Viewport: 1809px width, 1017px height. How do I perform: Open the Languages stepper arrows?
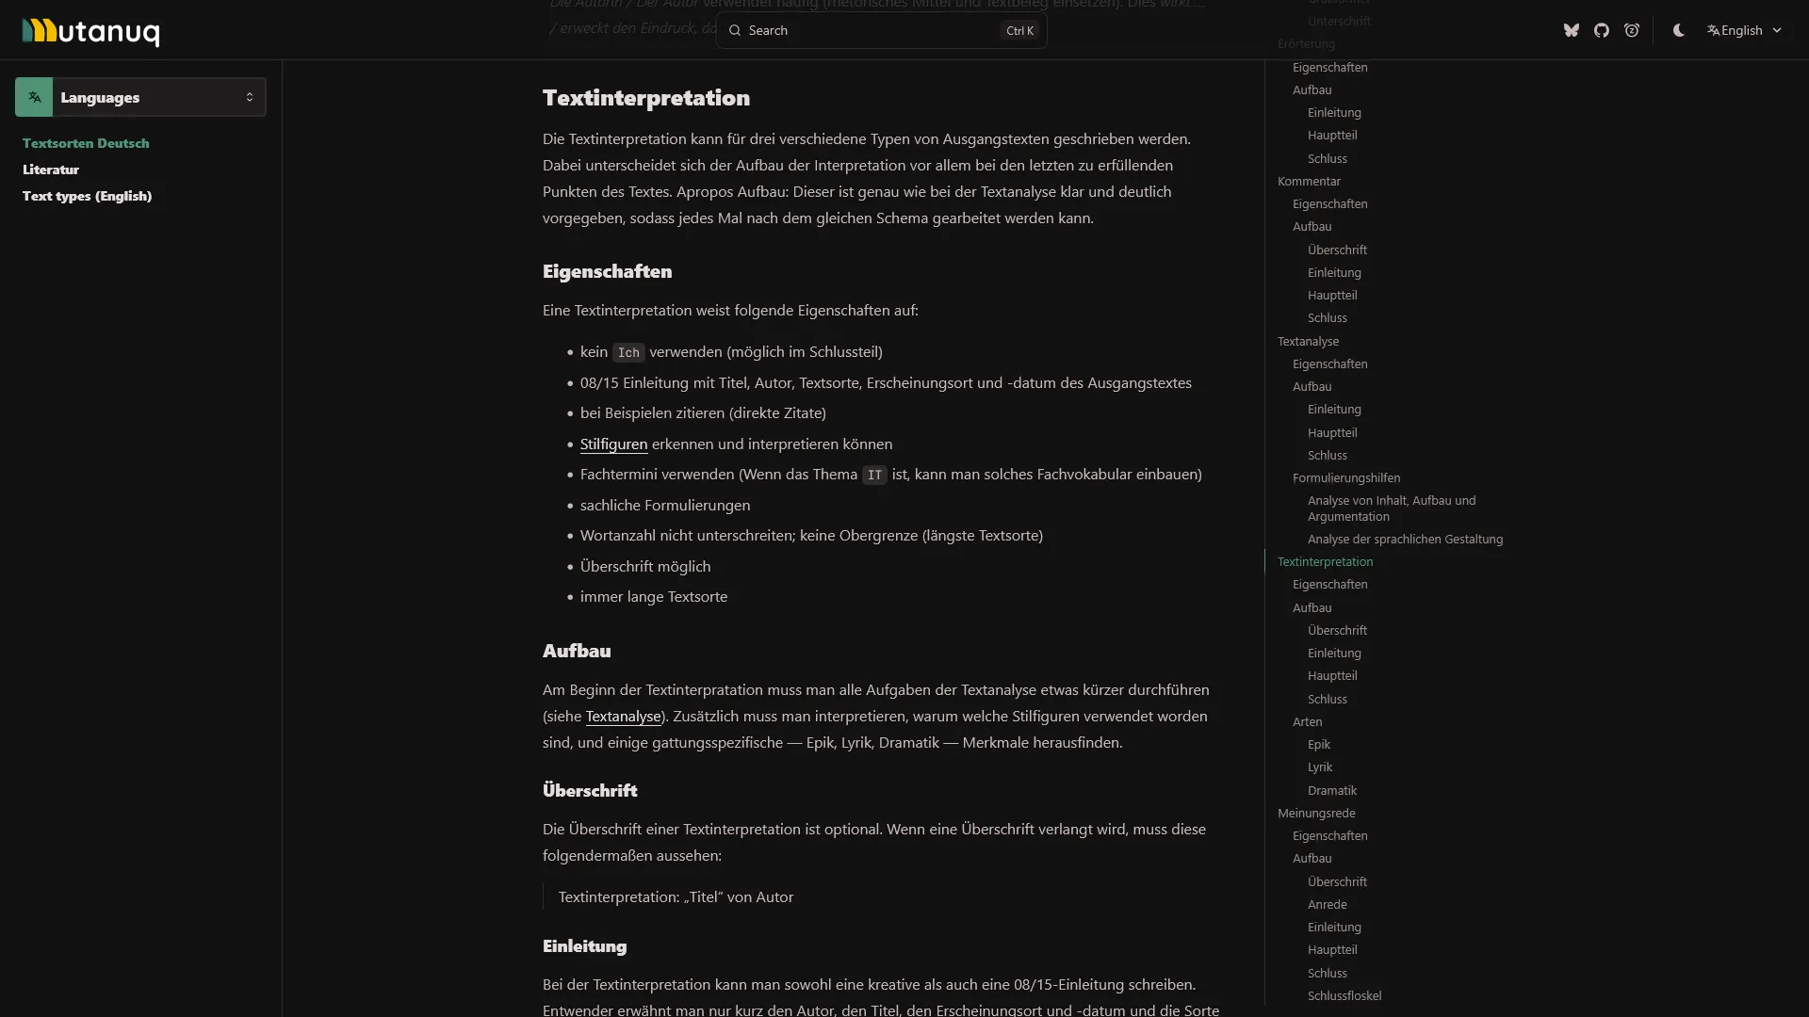(251, 97)
